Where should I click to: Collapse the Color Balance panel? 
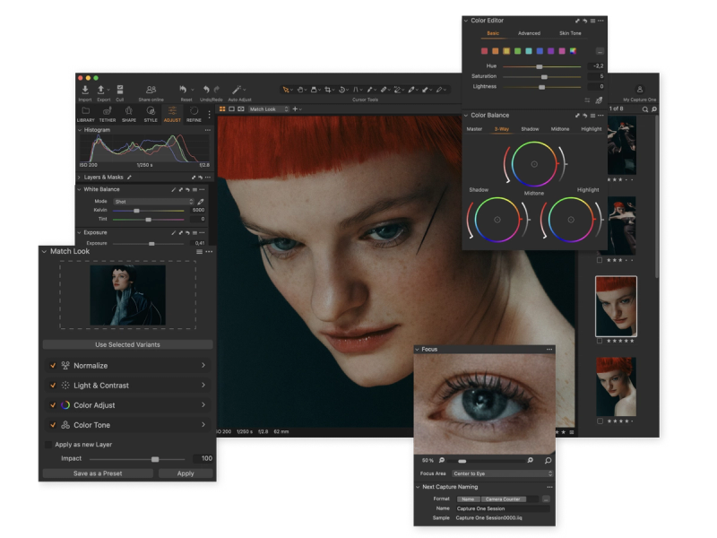tap(465, 116)
